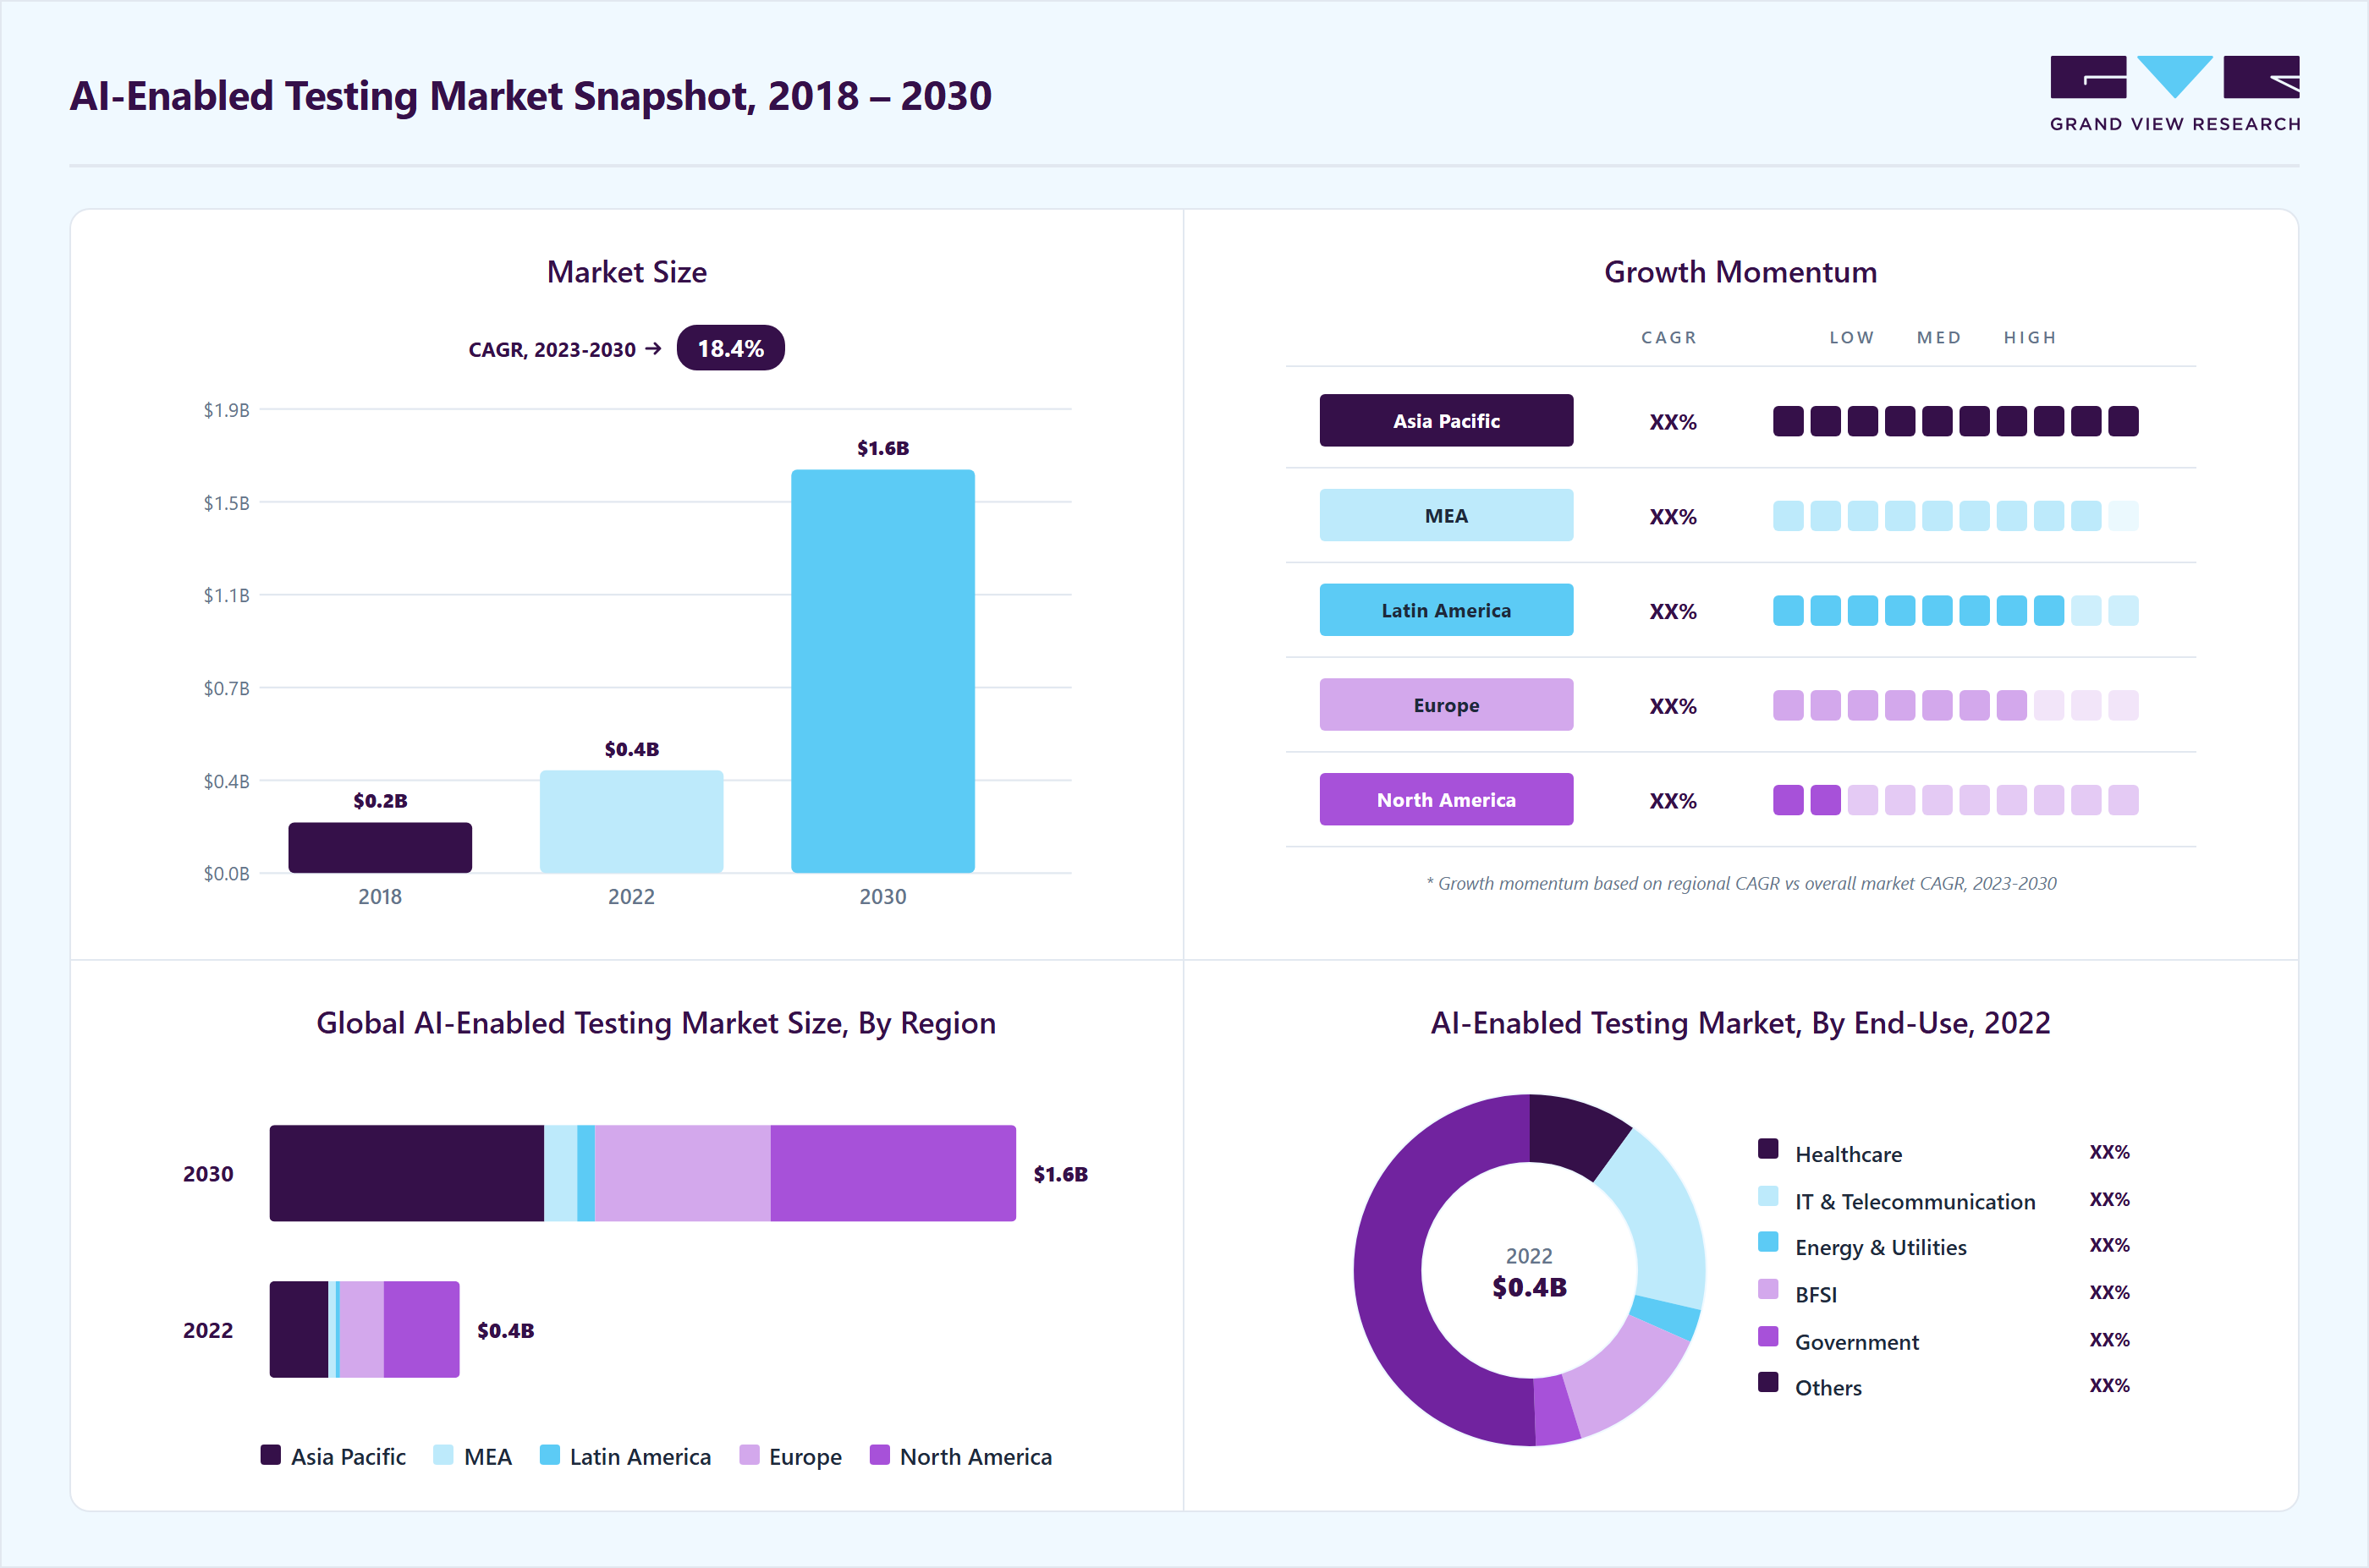Click the Government legend swatch
Screen dimensions: 2369x1568
[1767, 1336]
